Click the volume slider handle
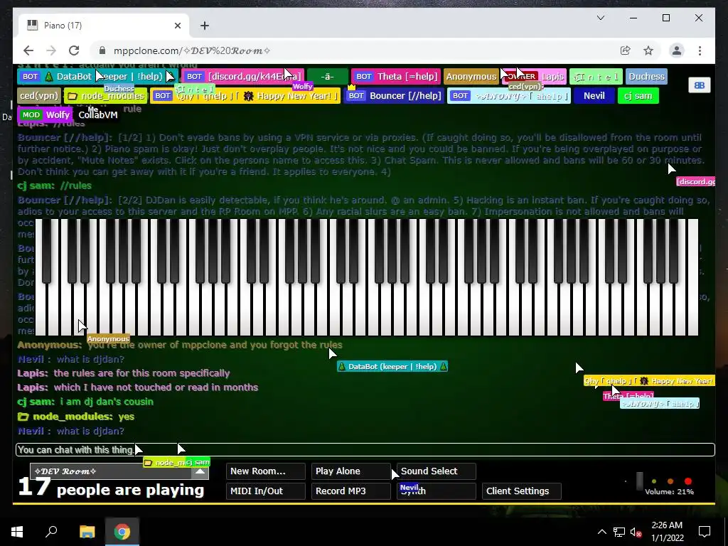 [639, 481]
